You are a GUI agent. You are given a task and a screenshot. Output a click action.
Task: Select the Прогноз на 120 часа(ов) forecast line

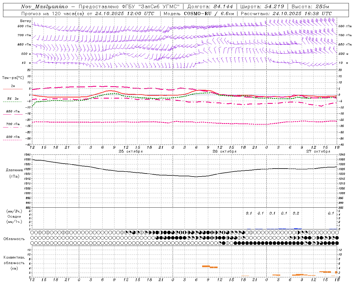pyautogui.click(x=88, y=13)
